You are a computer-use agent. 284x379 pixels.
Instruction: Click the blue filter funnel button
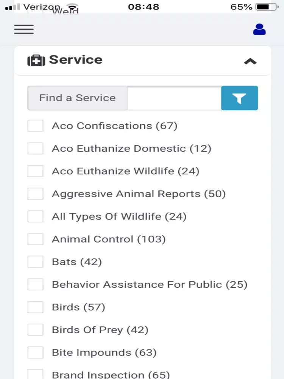click(x=240, y=98)
